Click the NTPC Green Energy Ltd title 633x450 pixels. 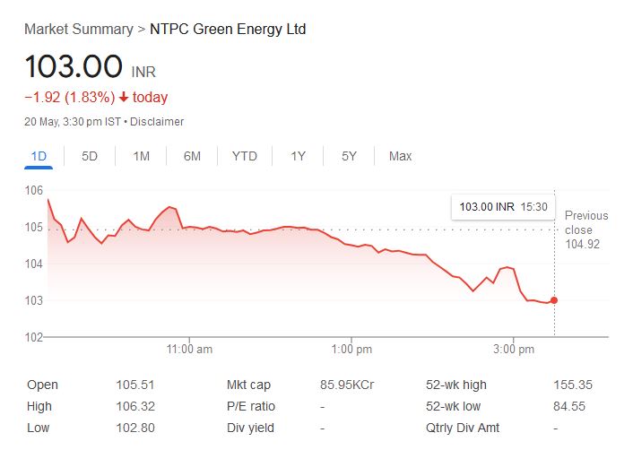coord(228,30)
